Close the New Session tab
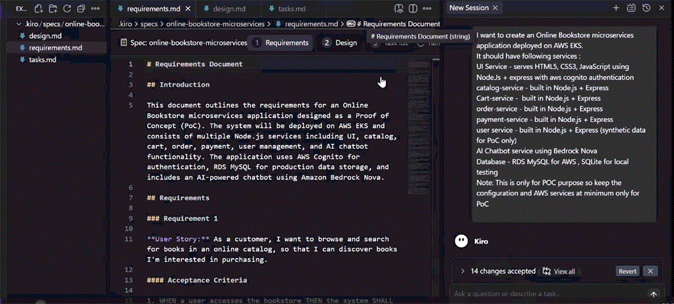 [x=495, y=8]
